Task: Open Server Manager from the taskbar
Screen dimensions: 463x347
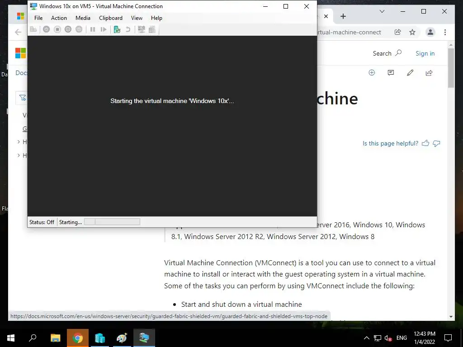Action: [x=100, y=338]
